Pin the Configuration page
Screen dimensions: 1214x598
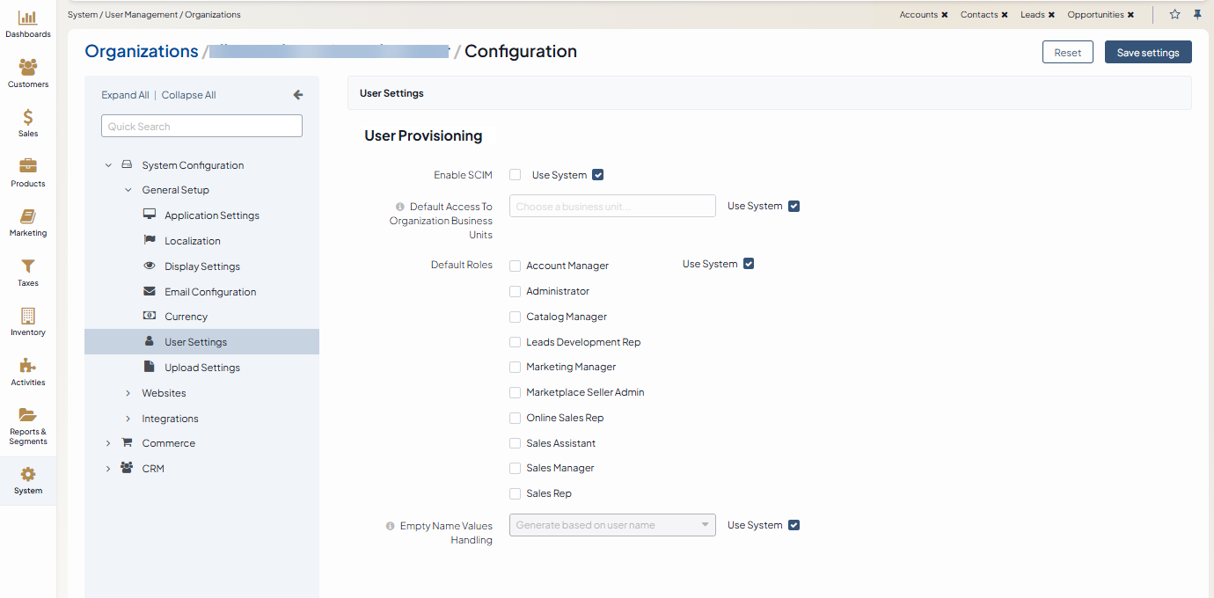pyautogui.click(x=1197, y=14)
